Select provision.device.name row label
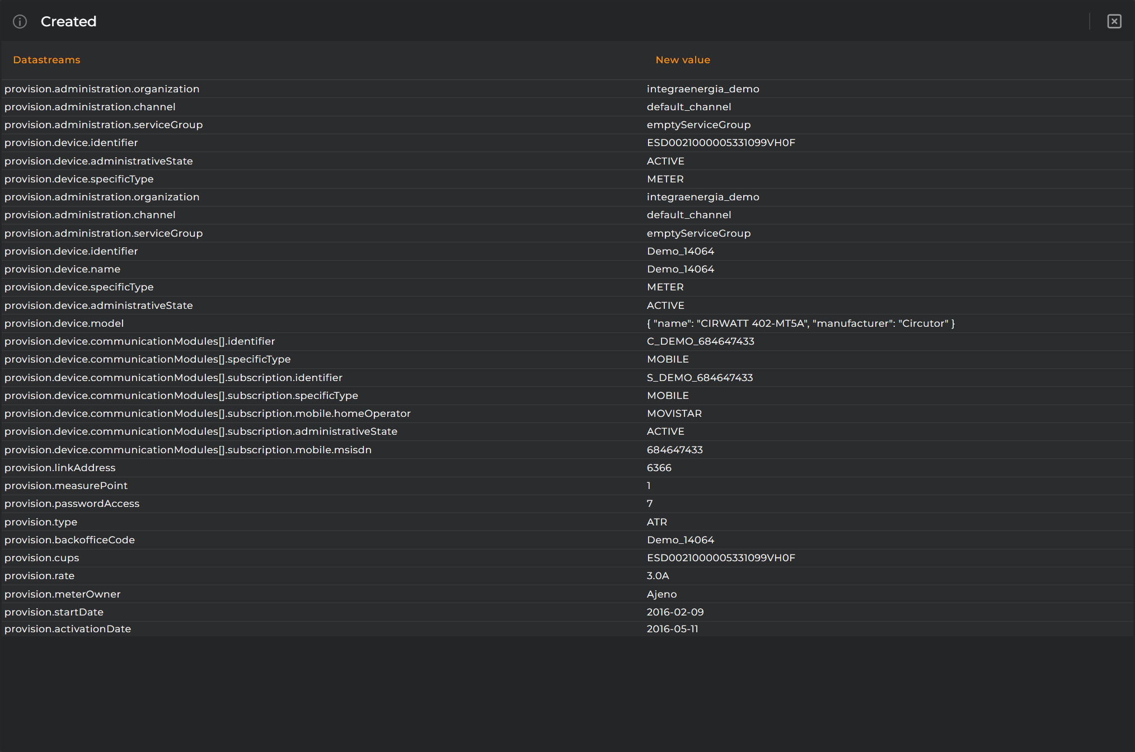1135x752 pixels. click(x=63, y=269)
